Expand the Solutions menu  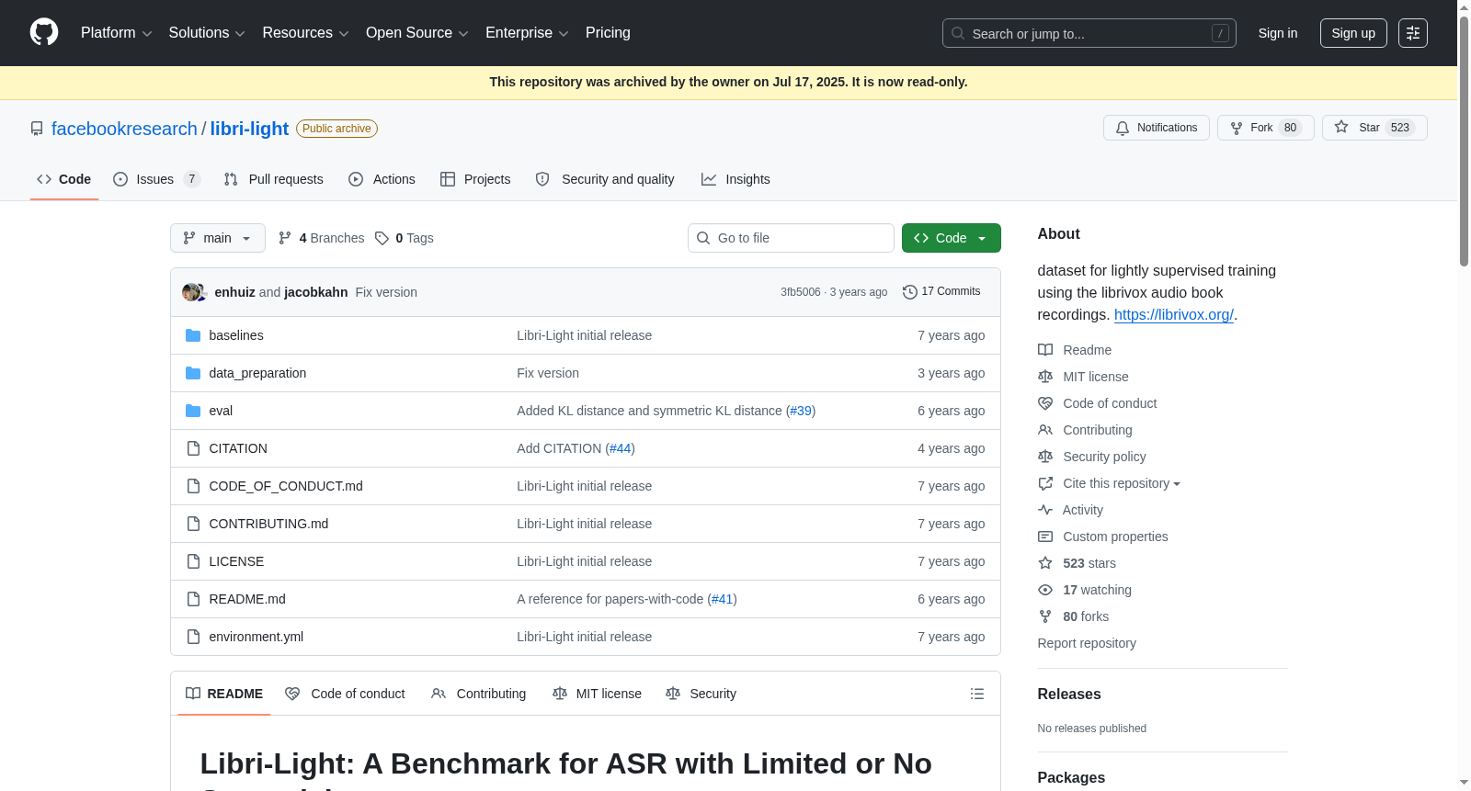tap(207, 33)
